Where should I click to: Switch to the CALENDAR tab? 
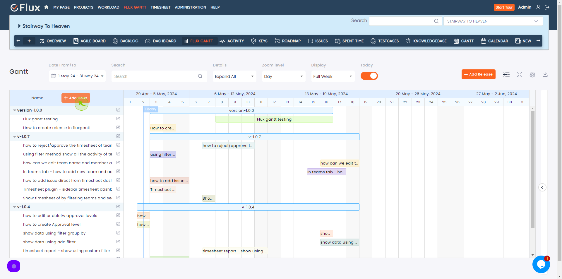[494, 41]
